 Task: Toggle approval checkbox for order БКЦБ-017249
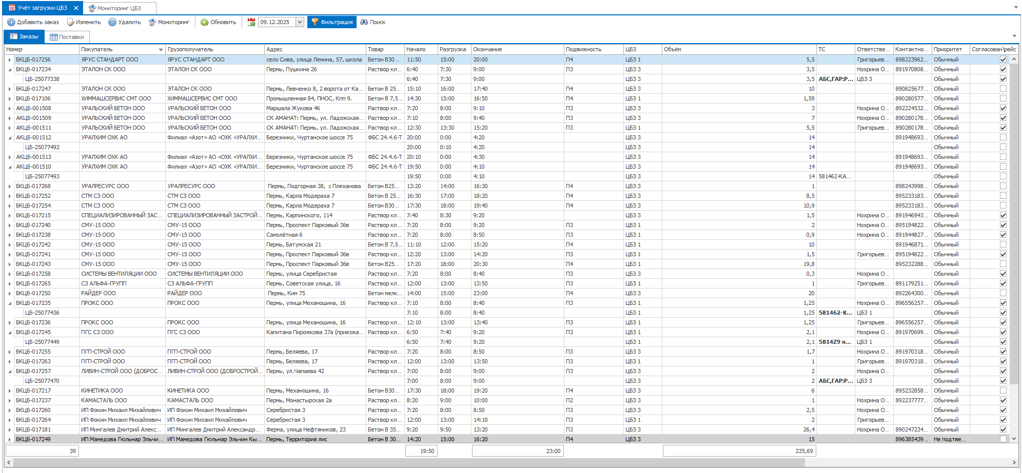(1003, 439)
